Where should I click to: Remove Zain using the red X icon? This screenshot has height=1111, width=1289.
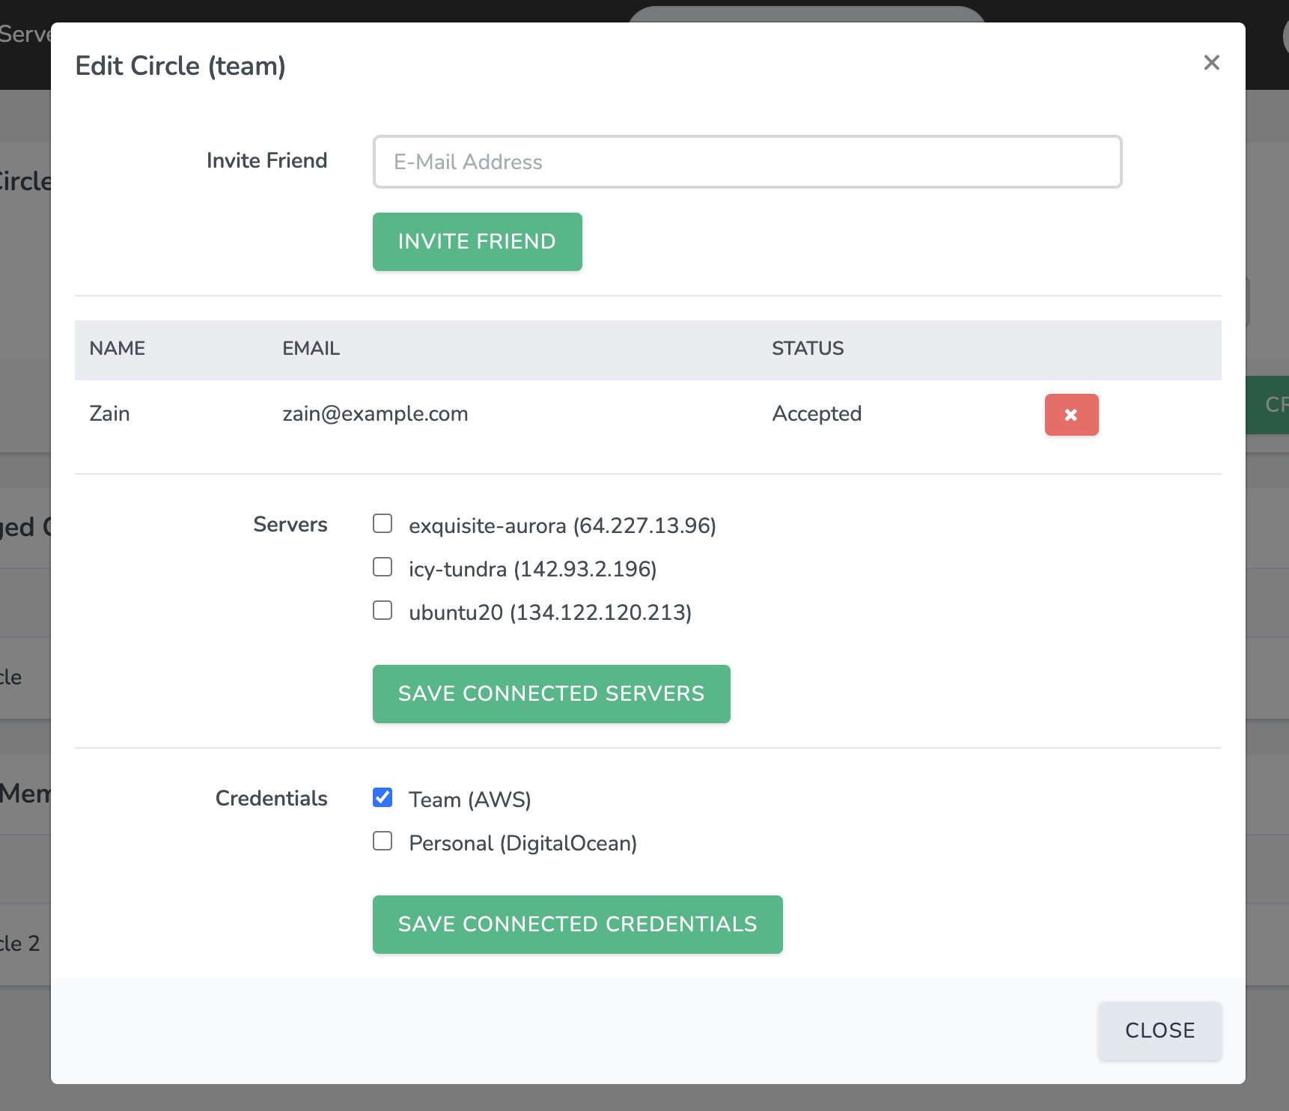(x=1071, y=414)
